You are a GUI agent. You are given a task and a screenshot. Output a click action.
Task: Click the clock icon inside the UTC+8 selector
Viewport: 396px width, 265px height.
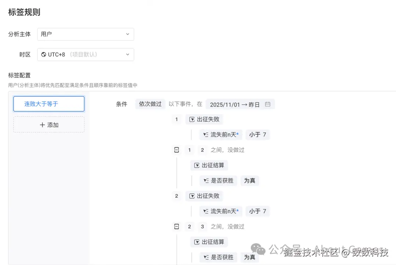pyautogui.click(x=43, y=54)
